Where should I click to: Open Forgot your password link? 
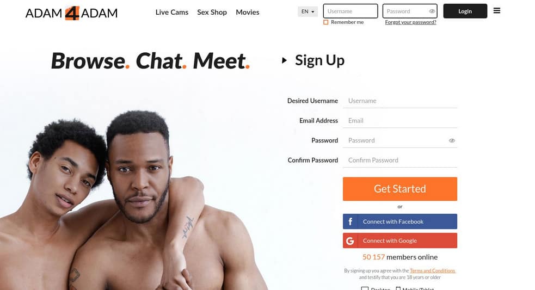(410, 22)
